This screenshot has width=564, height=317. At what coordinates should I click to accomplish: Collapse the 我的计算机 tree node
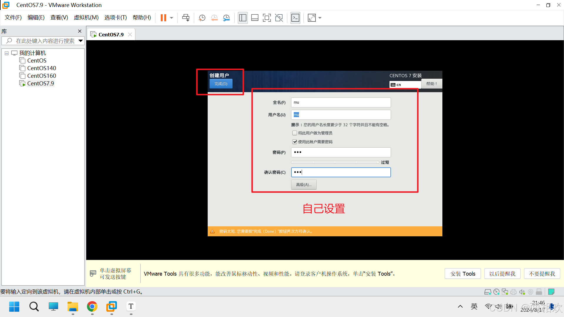(x=6, y=53)
